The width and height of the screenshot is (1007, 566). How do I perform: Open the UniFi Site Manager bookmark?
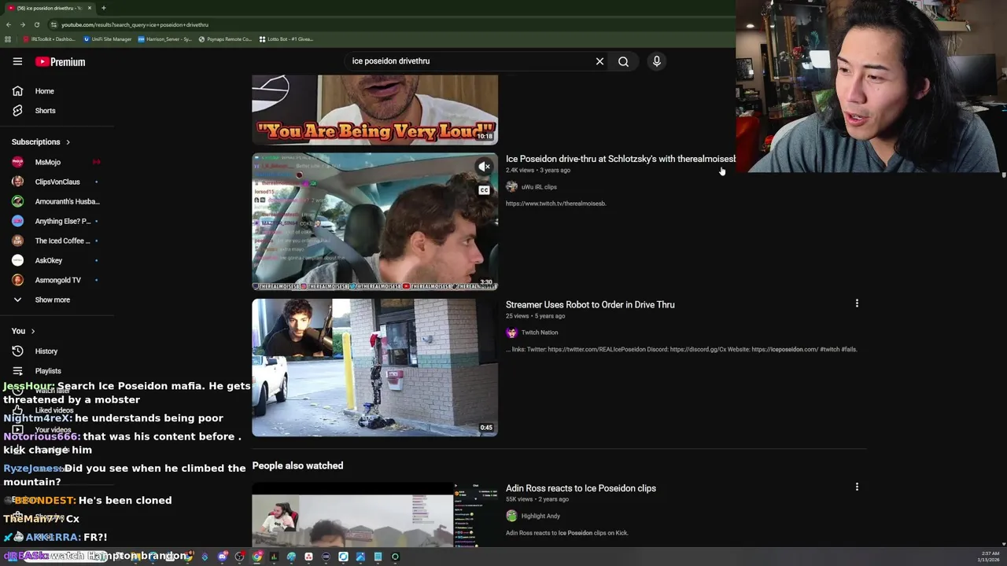pyautogui.click(x=107, y=39)
